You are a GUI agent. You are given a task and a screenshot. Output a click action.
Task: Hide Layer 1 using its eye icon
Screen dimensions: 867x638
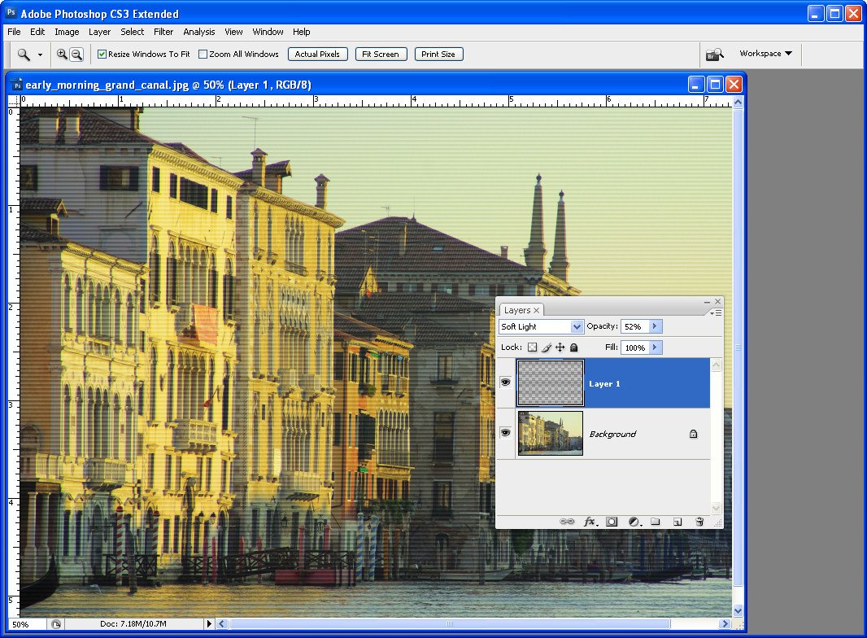tap(505, 382)
